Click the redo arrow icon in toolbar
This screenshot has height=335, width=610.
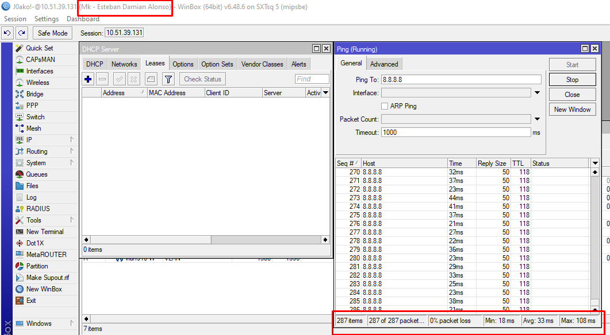point(21,33)
